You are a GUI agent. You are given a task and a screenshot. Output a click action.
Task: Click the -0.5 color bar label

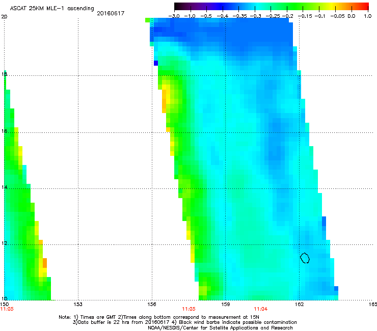pyautogui.click(x=206, y=16)
